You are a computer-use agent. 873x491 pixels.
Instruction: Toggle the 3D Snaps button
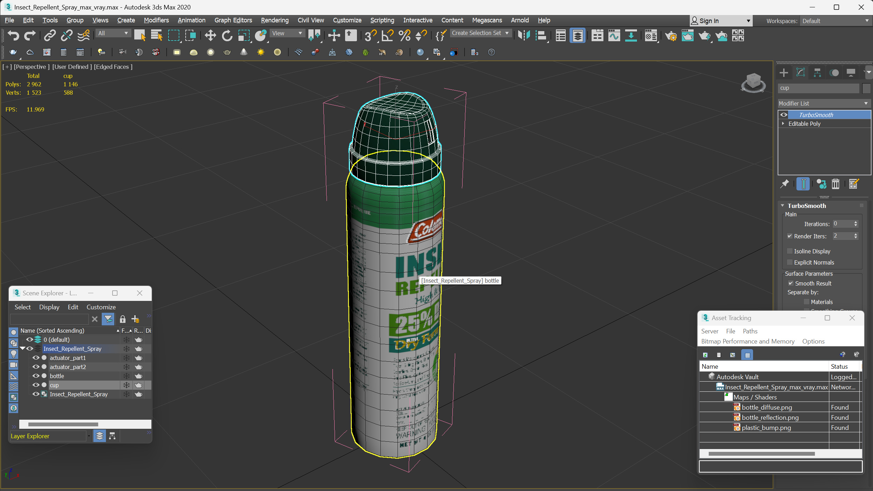[370, 35]
